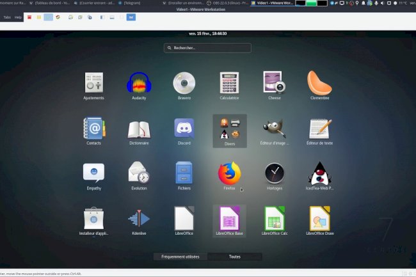Launch Discord
The image size is (416, 277).
(184, 131)
